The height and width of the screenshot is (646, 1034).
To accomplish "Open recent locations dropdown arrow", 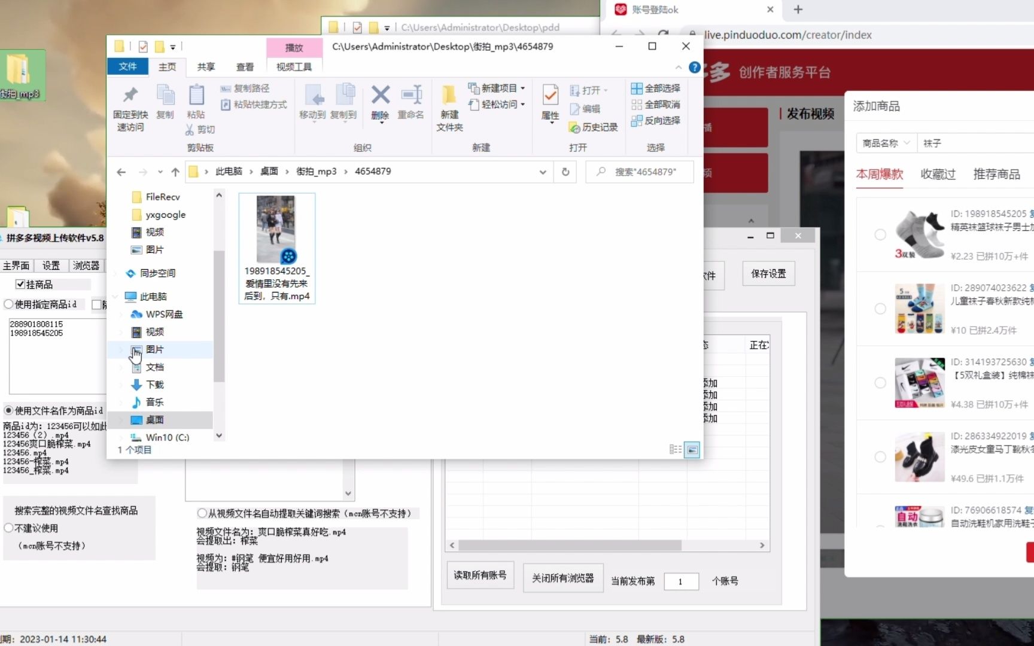I will [160, 172].
